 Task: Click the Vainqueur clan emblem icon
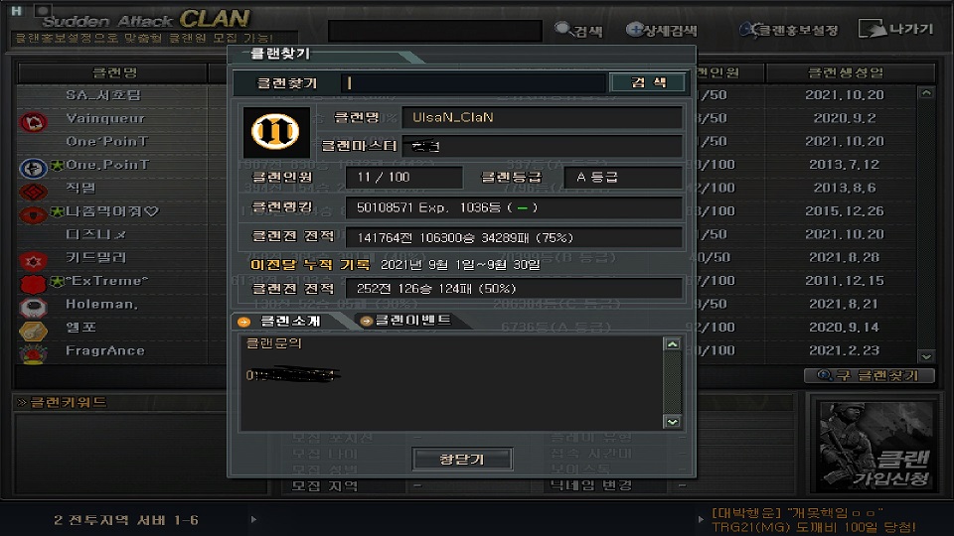[33, 121]
